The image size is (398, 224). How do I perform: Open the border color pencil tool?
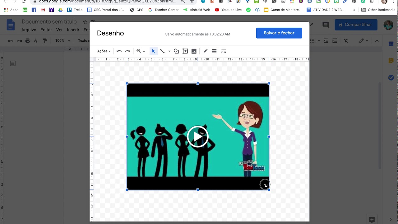pyautogui.click(x=206, y=51)
